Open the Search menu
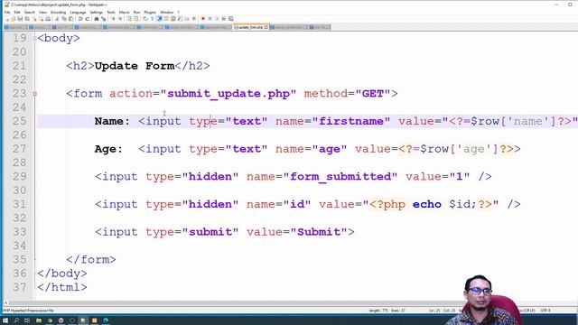The width and height of the screenshot is (578, 325). click(30, 12)
